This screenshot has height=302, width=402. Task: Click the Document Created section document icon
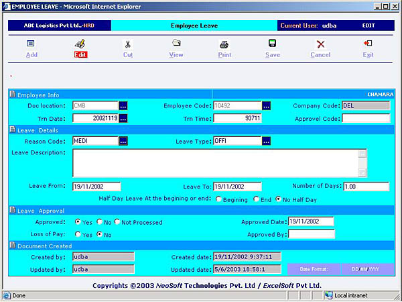[x=13, y=245]
